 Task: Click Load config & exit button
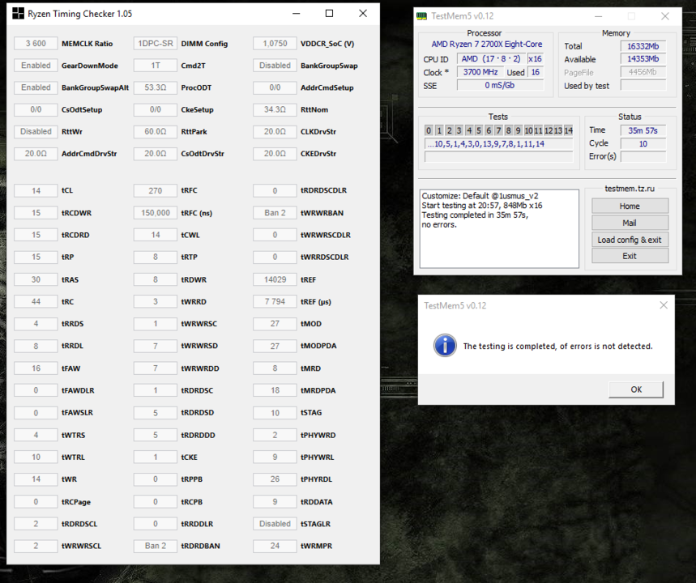[x=630, y=240]
